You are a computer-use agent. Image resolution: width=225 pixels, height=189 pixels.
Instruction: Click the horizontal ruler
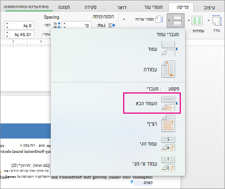(26, 43)
